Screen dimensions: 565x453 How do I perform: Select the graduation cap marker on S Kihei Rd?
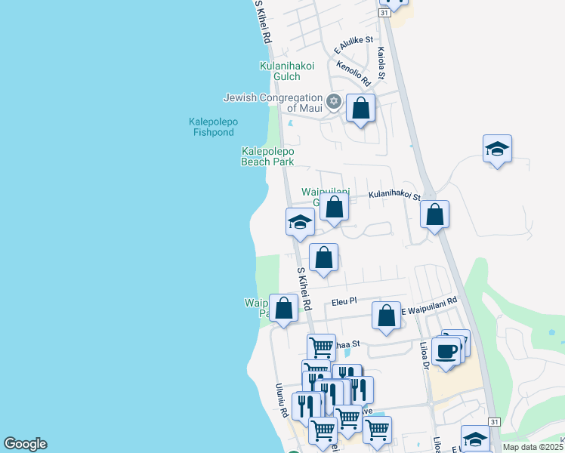(300, 224)
